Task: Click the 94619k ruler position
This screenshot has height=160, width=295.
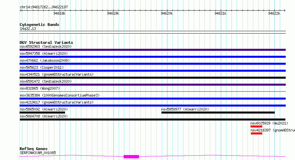Action: point(113,13)
